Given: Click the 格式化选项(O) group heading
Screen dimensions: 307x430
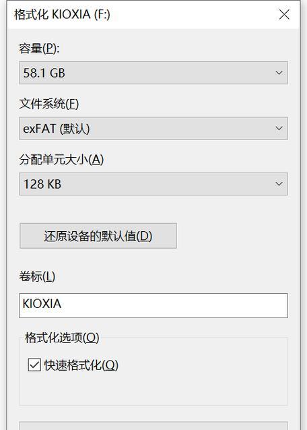Looking at the screenshot, I should [x=62, y=338].
